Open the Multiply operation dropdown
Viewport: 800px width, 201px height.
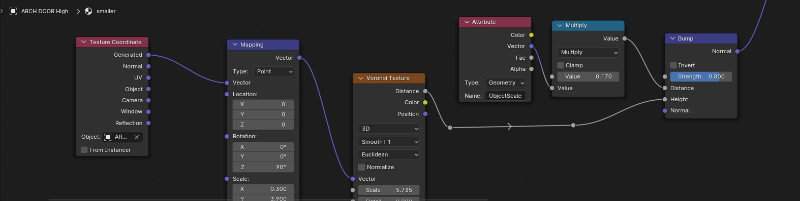(589, 52)
